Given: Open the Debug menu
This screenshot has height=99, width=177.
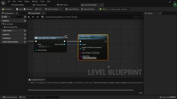Looking at the screenshot, I should [x=27, y=1].
